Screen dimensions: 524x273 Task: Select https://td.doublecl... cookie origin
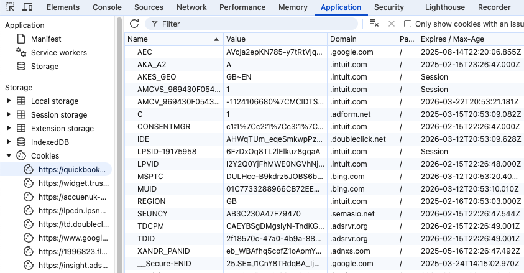(73, 224)
